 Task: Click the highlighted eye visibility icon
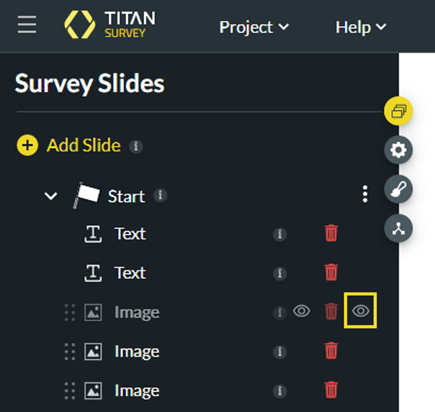click(361, 311)
